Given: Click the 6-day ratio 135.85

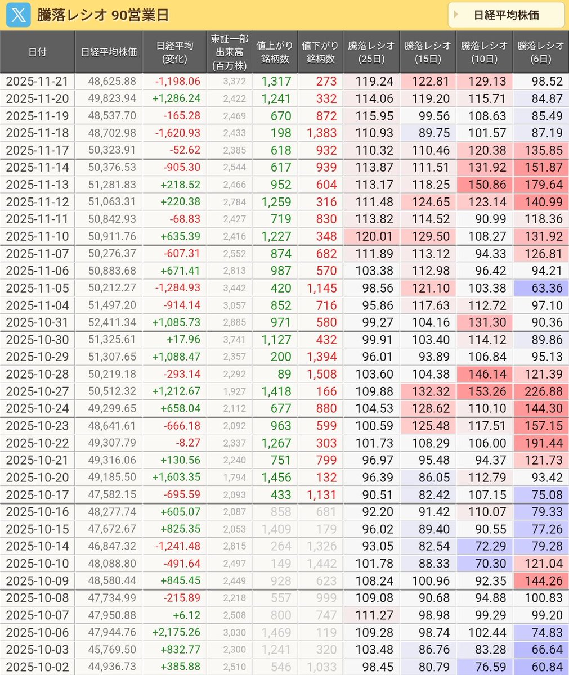Looking at the screenshot, I should [x=544, y=150].
